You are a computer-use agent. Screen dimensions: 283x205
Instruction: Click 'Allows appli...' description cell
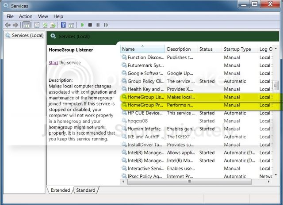click(x=181, y=153)
